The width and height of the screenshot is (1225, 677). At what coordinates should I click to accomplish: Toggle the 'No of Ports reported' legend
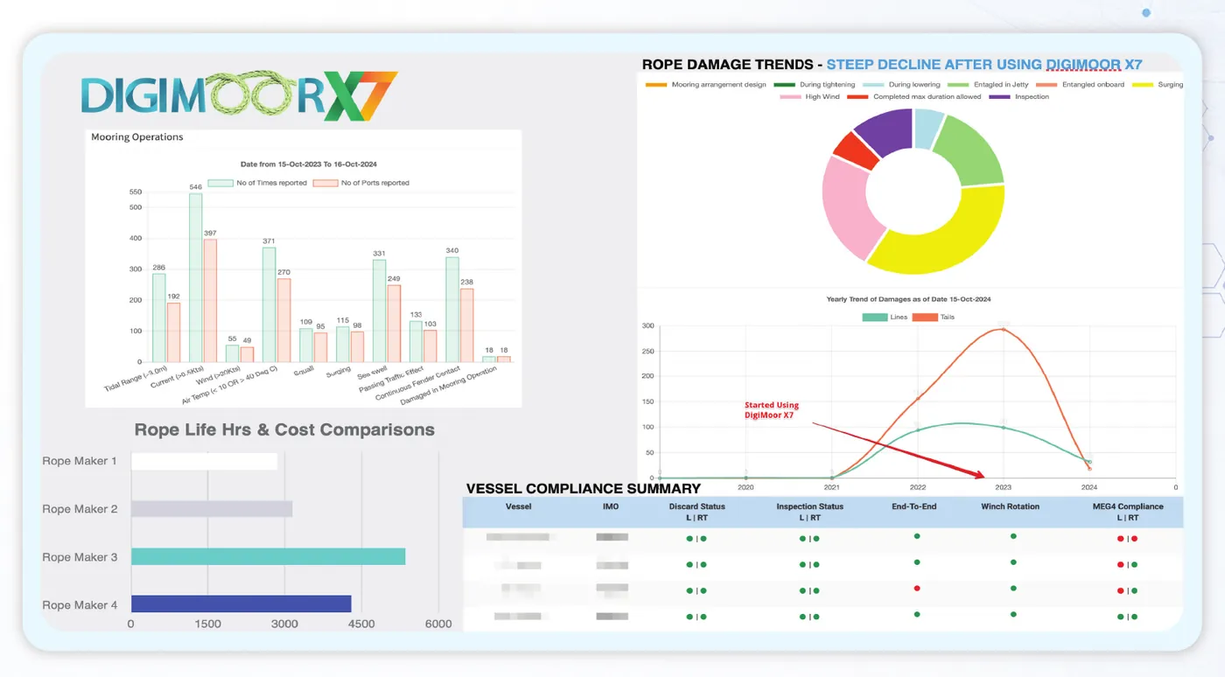(361, 183)
